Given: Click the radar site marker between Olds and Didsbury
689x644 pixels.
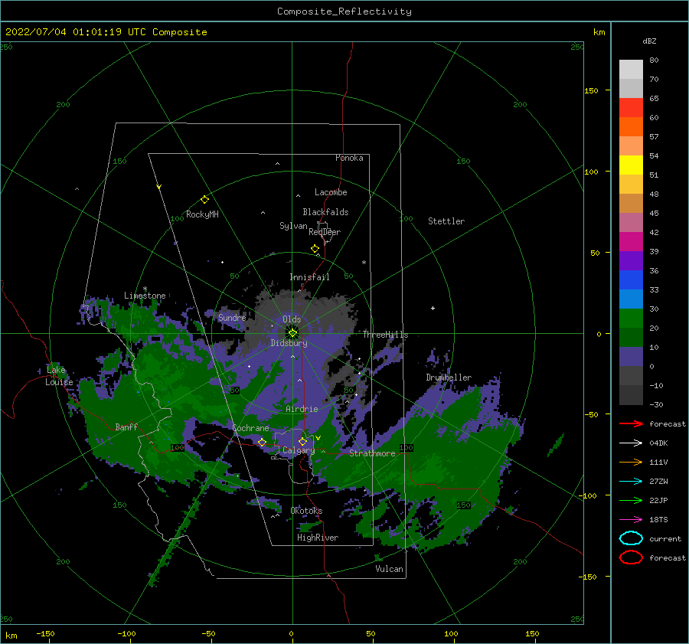Looking at the screenshot, I should click(292, 333).
